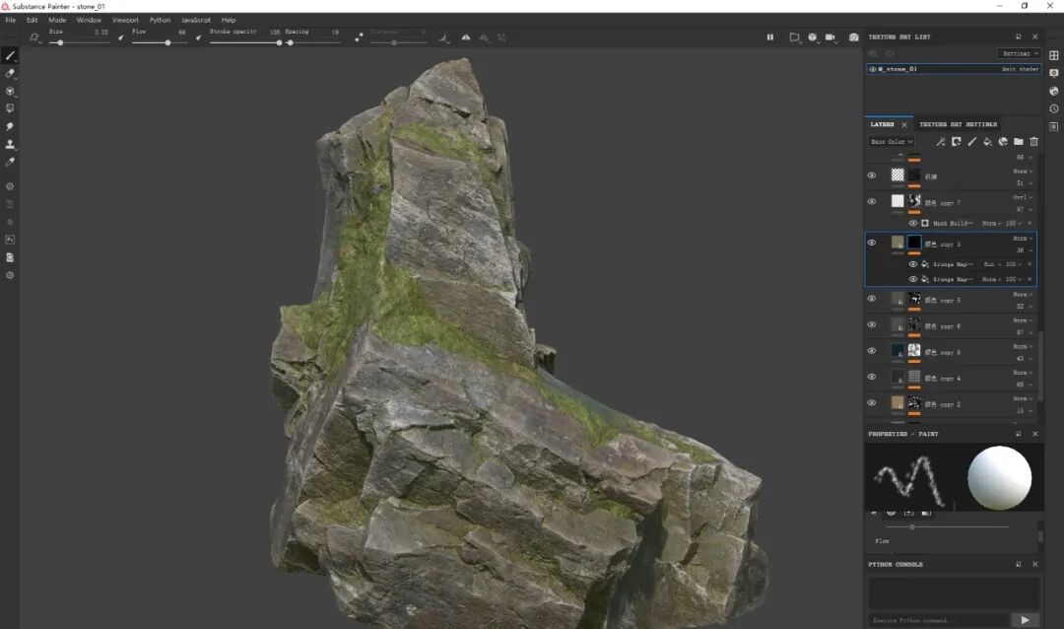Hide the copy 7 layer
The width and height of the screenshot is (1064, 629).
point(872,202)
